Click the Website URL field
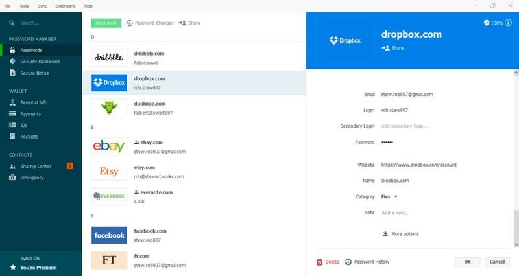 418,165
